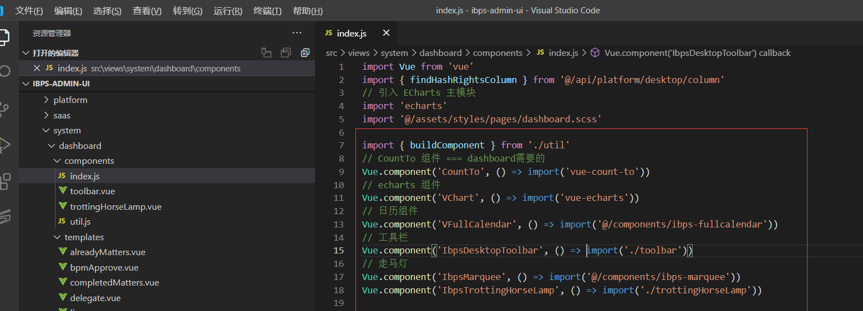
Task: Expand the platform folder
Action: click(x=70, y=100)
